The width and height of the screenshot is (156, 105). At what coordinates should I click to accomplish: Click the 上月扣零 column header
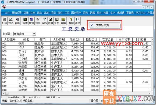[x=141, y=40]
